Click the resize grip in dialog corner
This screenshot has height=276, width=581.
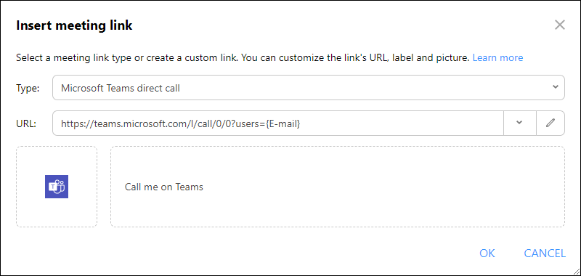tap(576, 272)
